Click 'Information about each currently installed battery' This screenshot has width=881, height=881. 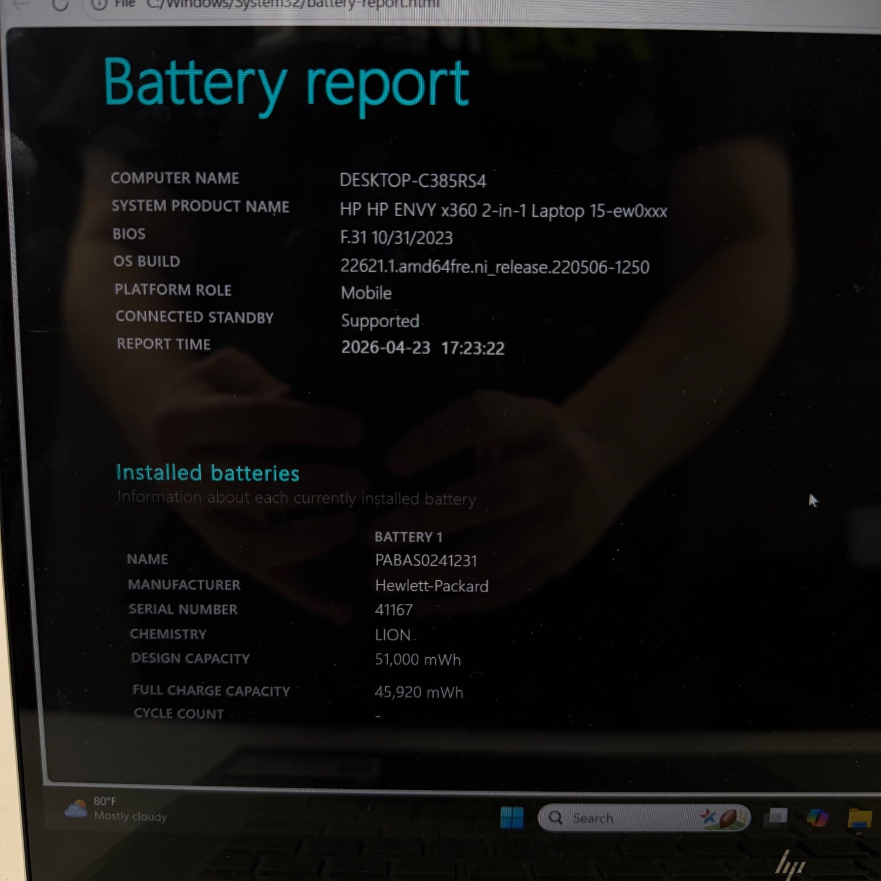coord(297,498)
